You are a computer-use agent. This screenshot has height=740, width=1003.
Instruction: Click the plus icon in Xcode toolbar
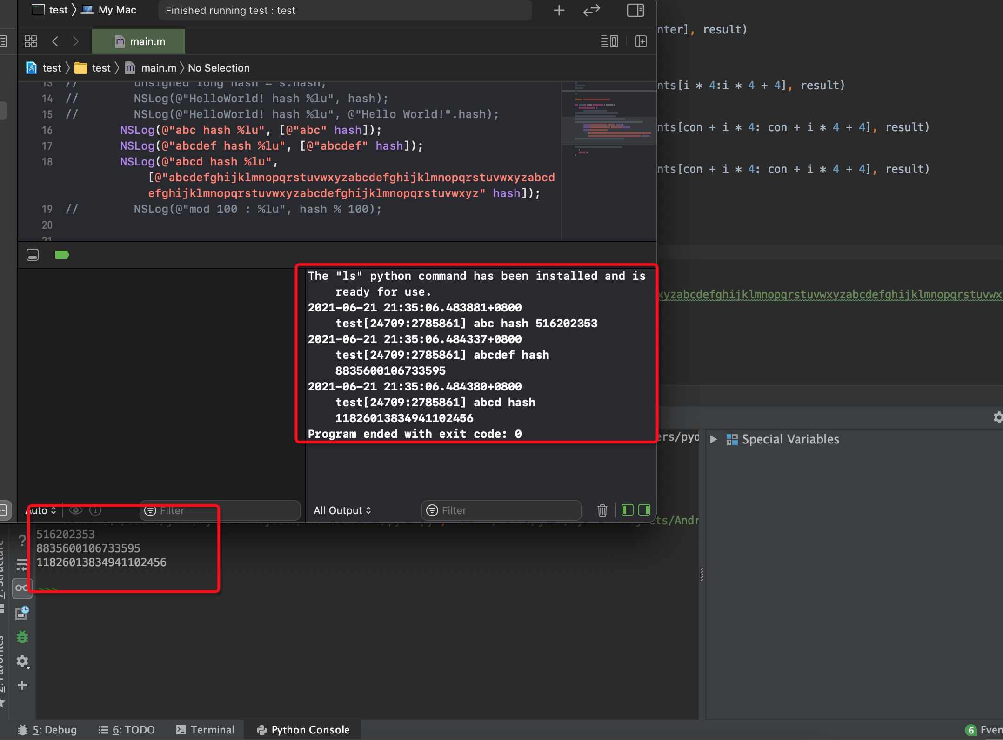(x=559, y=10)
